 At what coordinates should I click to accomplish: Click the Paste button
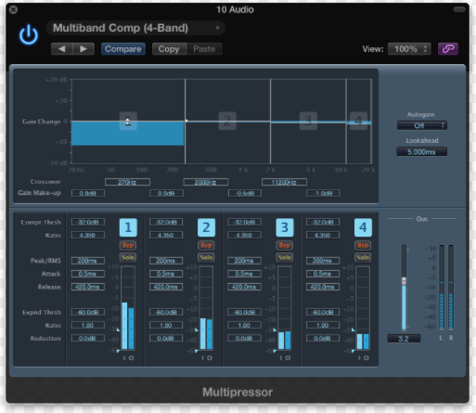pos(204,49)
